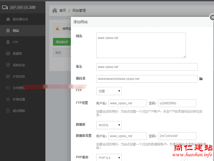
Task: Open the FTP 创建 dropdown
Action: pos(109,91)
